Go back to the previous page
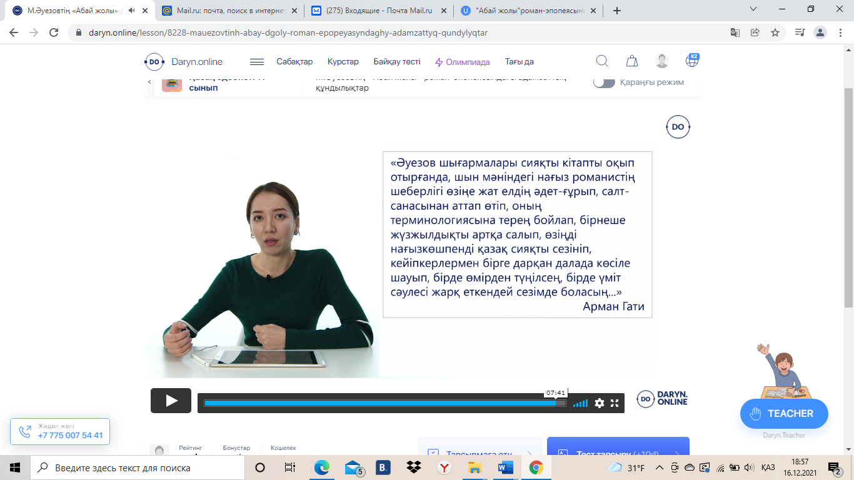 [15, 32]
